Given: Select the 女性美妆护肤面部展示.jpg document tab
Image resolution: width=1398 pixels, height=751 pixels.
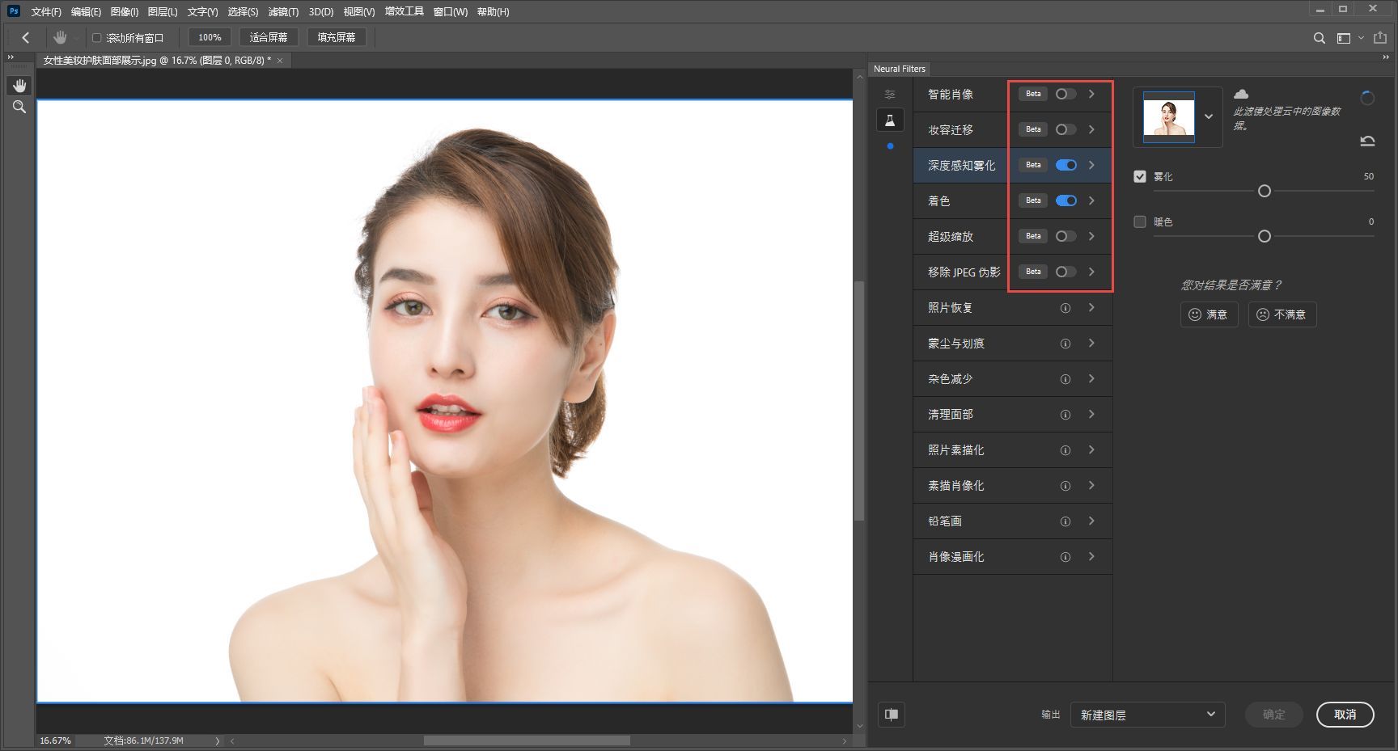Looking at the screenshot, I should 154,60.
